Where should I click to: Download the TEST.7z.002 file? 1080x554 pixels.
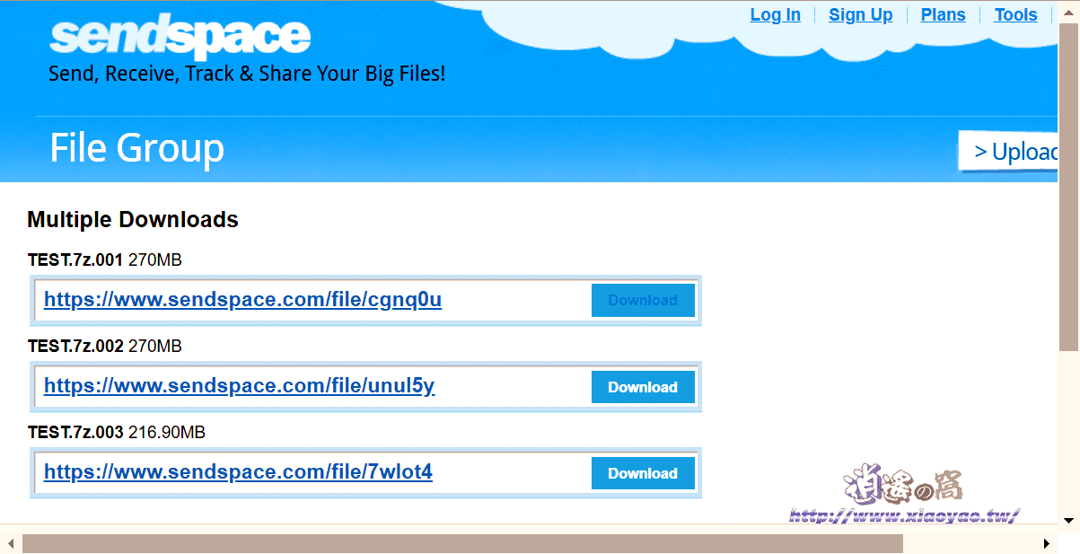point(643,387)
